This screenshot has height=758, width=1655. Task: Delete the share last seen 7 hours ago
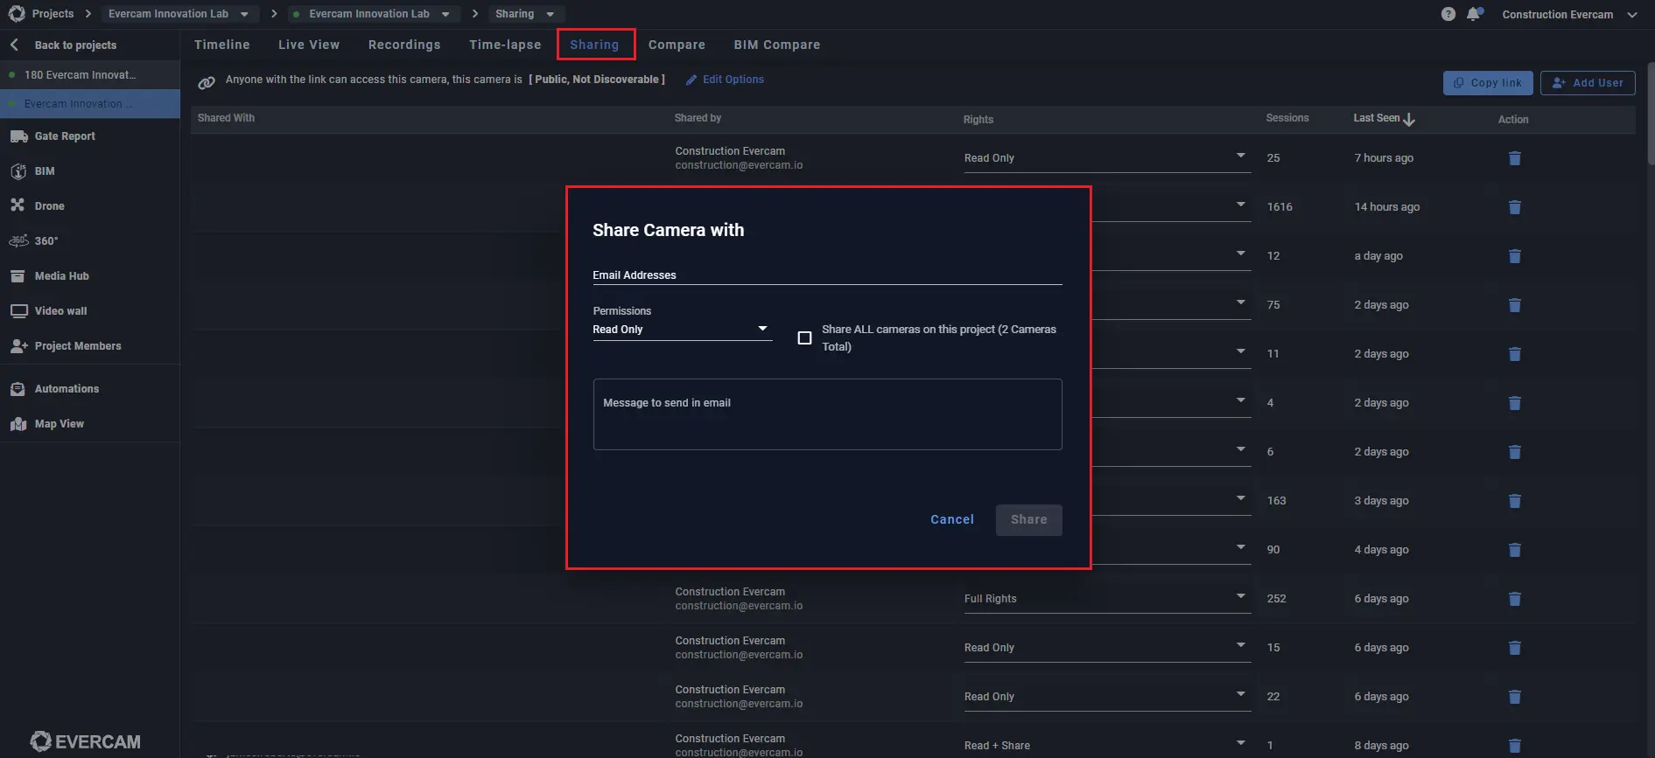1515,158
